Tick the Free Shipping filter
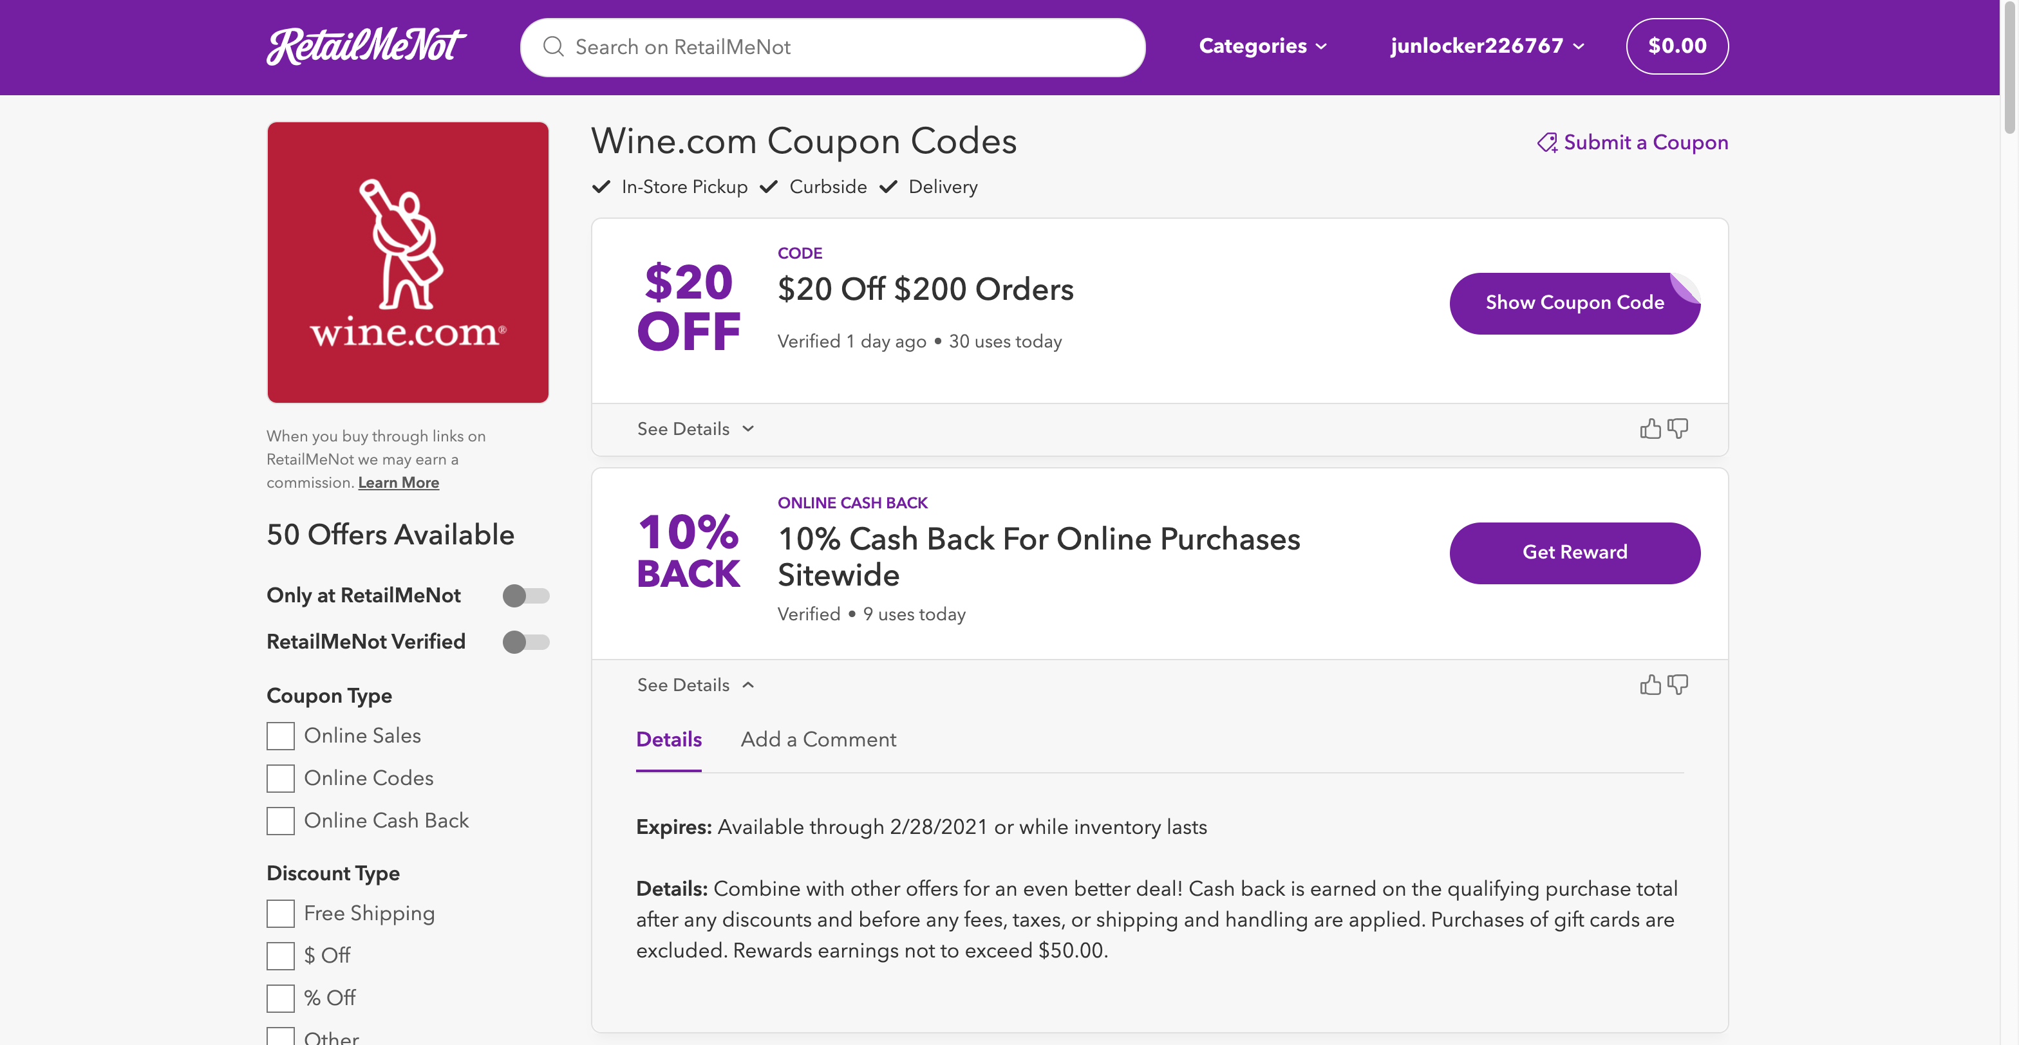This screenshot has width=2019, height=1045. tap(281, 913)
